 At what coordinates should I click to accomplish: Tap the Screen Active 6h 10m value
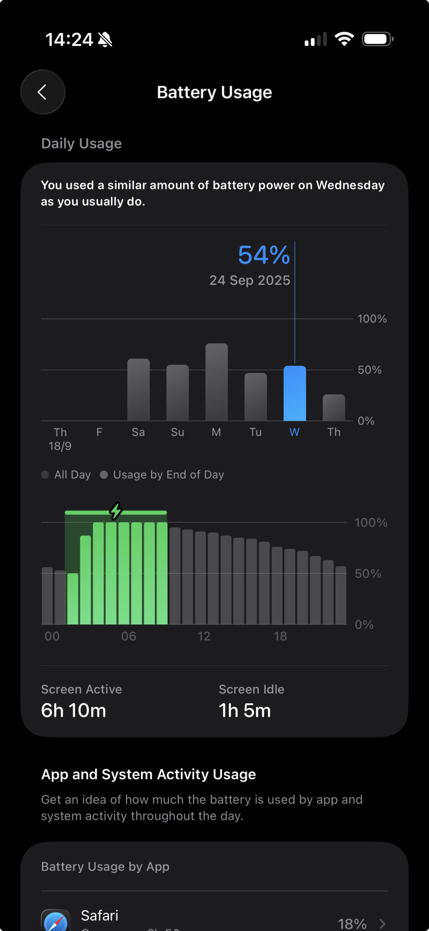point(74,710)
